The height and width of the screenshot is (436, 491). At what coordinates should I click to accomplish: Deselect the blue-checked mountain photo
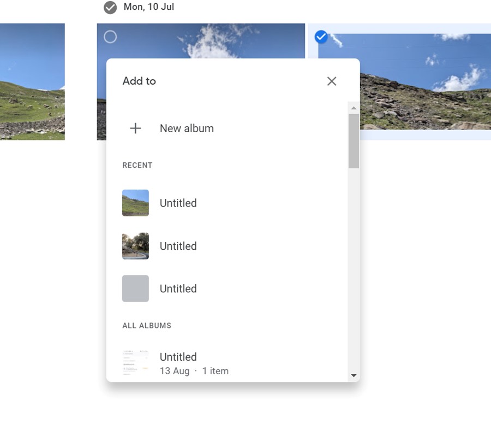[321, 37]
